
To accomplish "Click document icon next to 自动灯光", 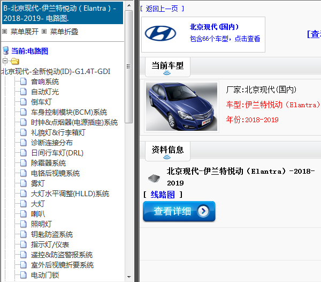I will coord(24,92).
